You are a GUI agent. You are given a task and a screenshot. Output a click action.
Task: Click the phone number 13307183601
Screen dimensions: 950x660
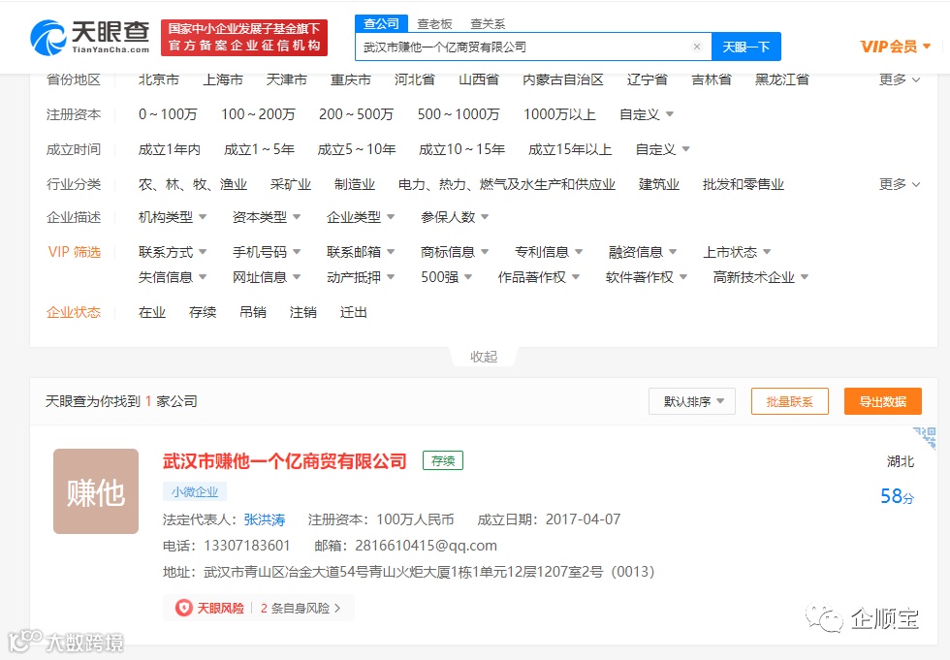coord(247,546)
